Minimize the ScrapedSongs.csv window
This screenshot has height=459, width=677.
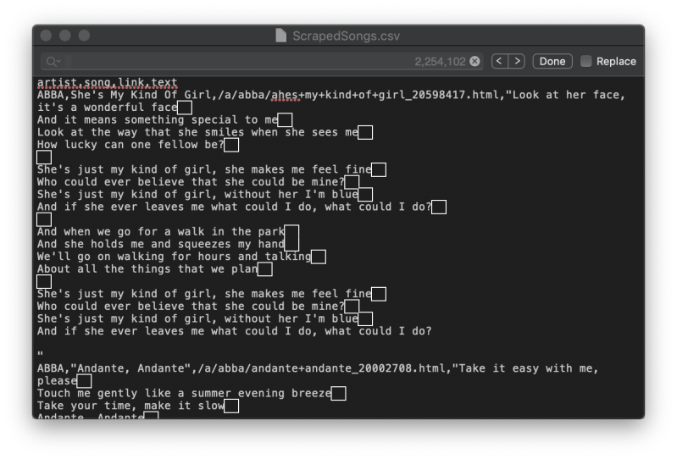[64, 36]
